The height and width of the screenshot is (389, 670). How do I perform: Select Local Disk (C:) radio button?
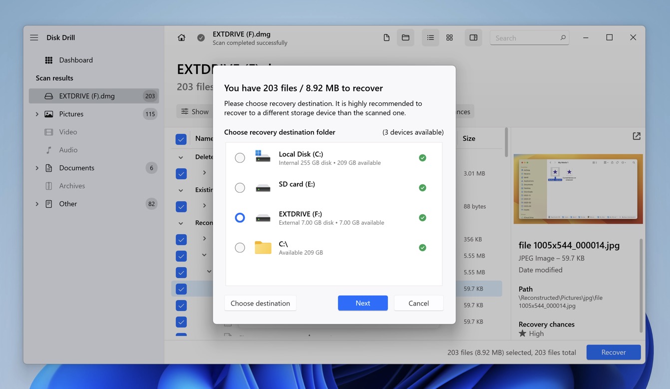tap(240, 158)
